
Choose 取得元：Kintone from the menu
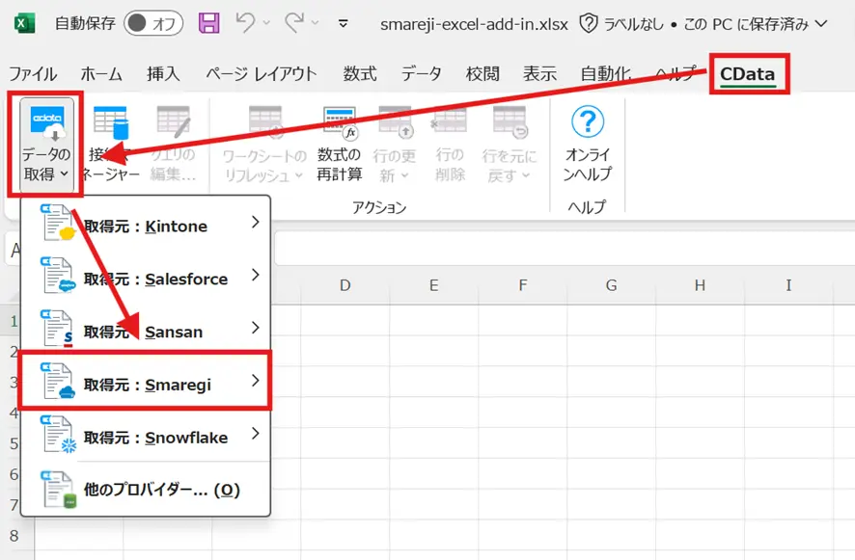point(146,223)
